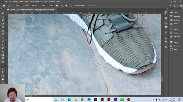Open the path alignment options

62,6
